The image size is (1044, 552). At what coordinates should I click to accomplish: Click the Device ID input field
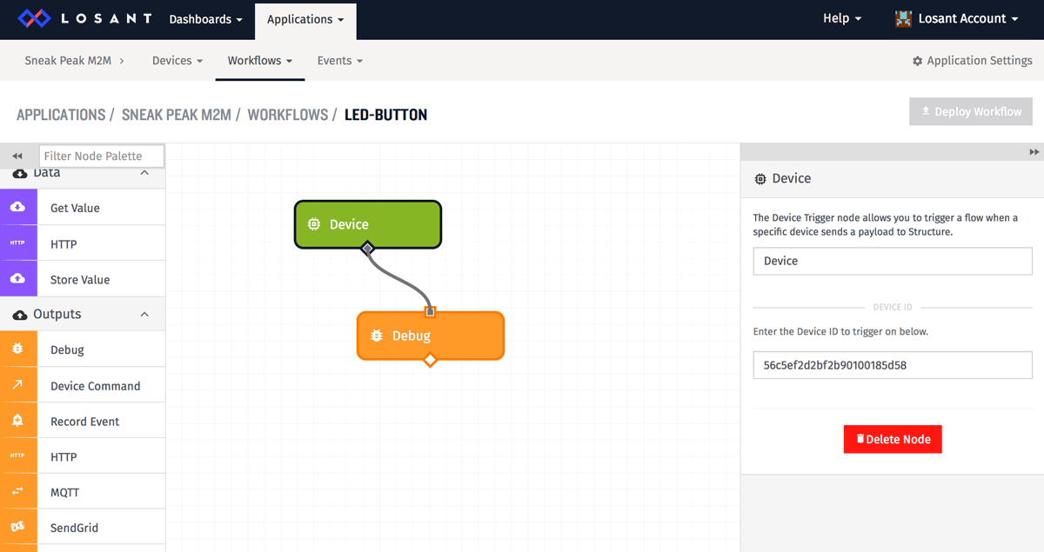tap(893, 365)
